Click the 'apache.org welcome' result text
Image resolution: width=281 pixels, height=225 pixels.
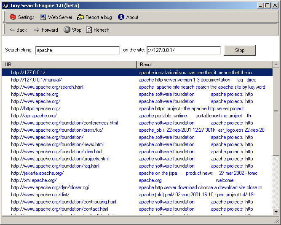(186, 180)
